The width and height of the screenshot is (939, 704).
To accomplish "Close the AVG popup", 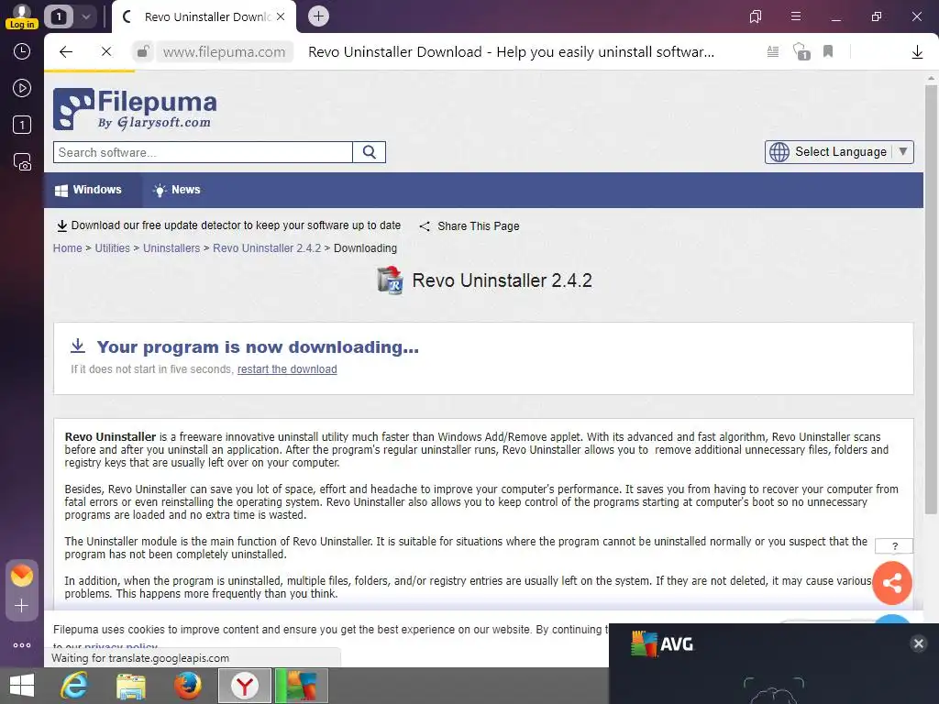I will click(918, 643).
